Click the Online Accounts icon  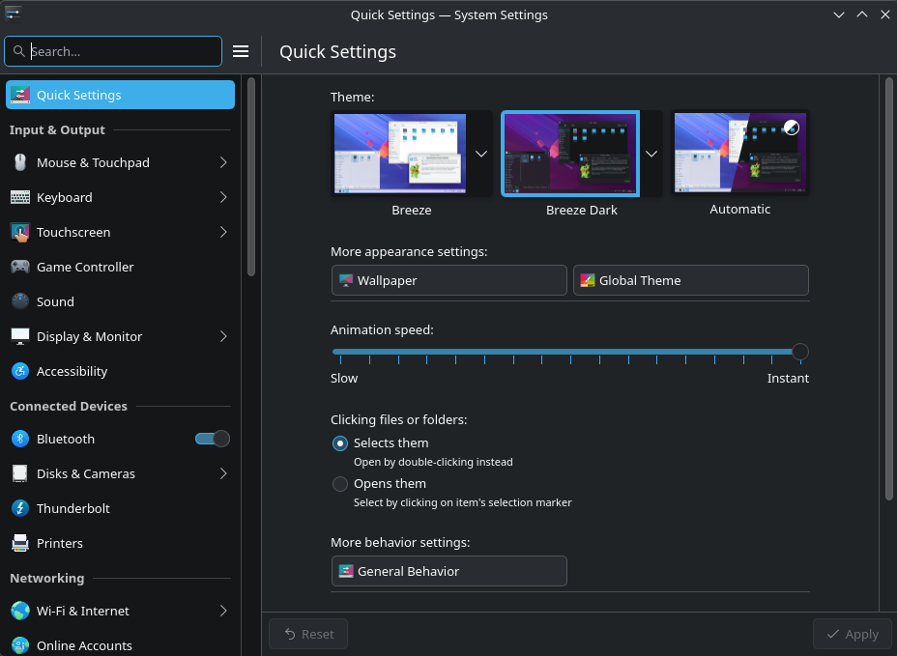(21, 645)
